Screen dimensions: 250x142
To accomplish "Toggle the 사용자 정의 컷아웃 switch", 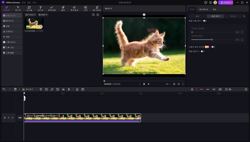I will point(213,47).
